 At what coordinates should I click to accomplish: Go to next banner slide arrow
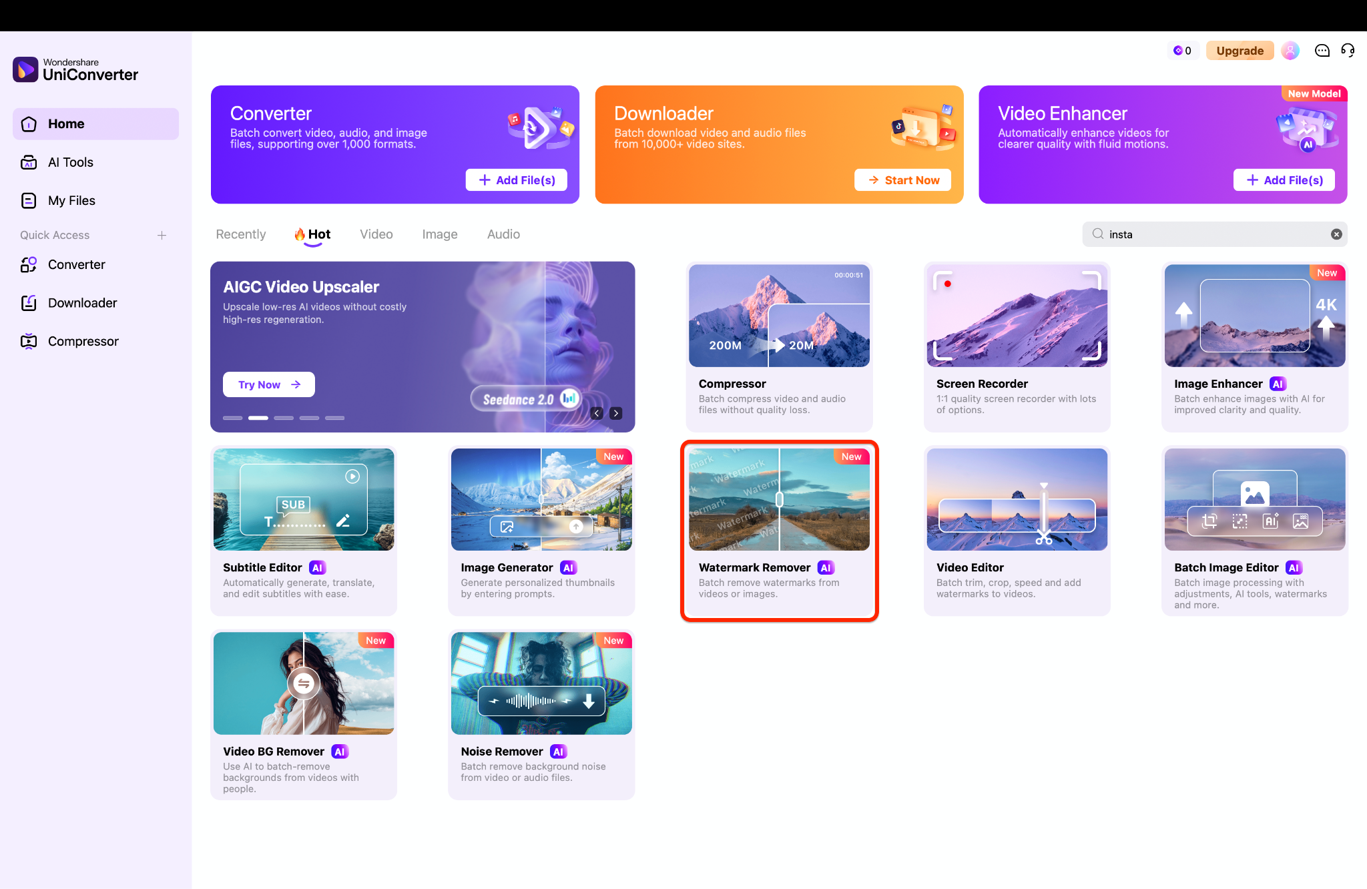tap(615, 413)
